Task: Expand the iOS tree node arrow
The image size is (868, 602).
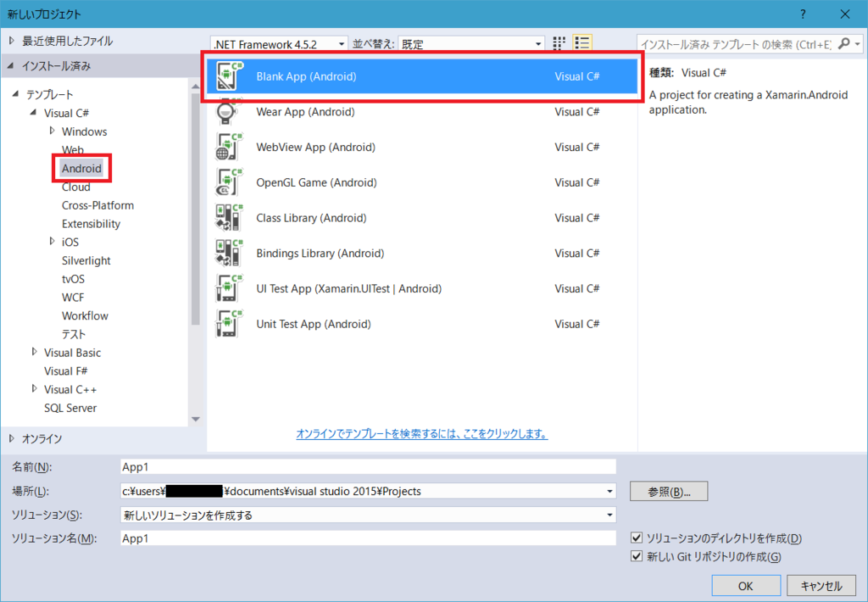Action: click(x=52, y=242)
